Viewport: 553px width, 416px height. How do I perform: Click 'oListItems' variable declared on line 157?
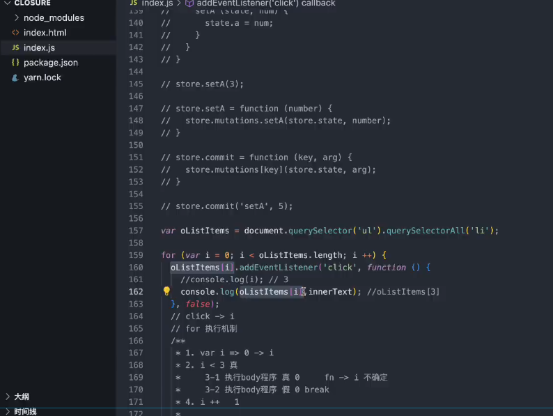coord(205,231)
